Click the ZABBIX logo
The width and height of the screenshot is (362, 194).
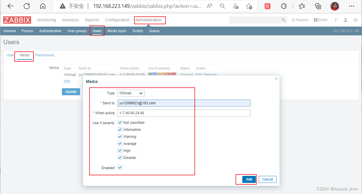click(x=17, y=20)
